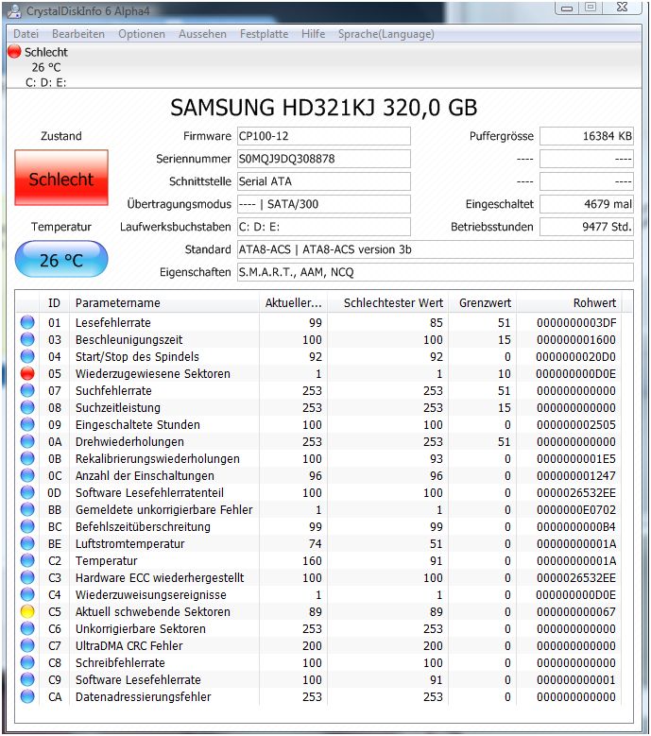Select parameter name Wiederzugewiesene Sektoren
651x736 pixels.
(152, 373)
